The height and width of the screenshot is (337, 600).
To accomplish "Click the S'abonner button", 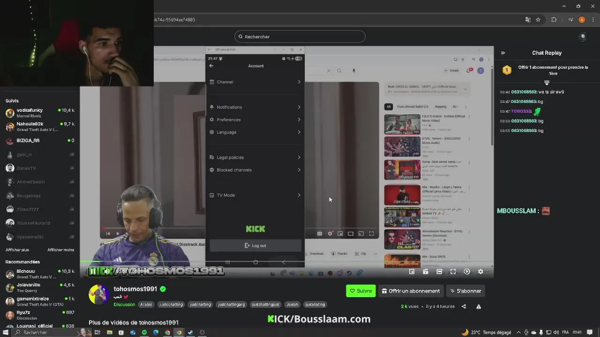I will (465, 291).
